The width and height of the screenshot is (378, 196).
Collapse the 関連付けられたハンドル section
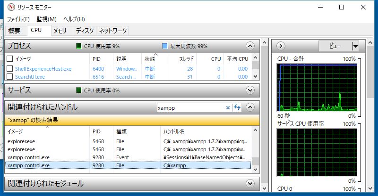(x=250, y=107)
